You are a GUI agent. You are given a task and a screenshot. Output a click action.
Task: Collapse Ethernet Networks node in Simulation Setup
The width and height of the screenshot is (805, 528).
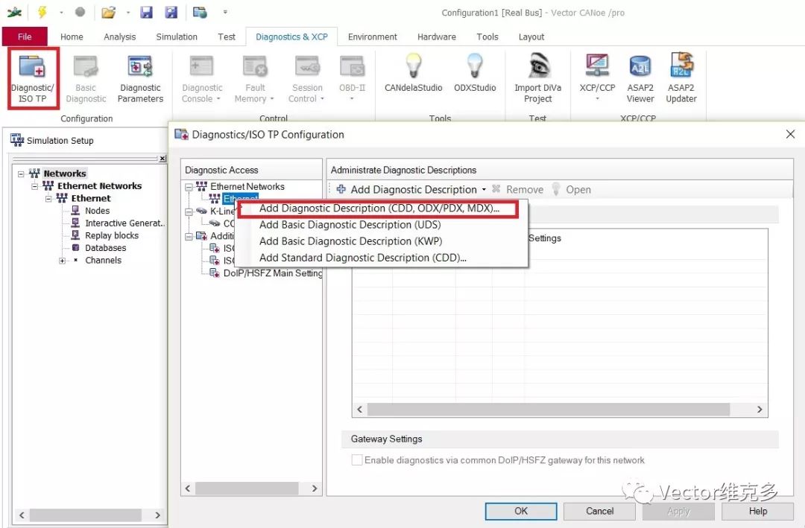click(x=34, y=186)
